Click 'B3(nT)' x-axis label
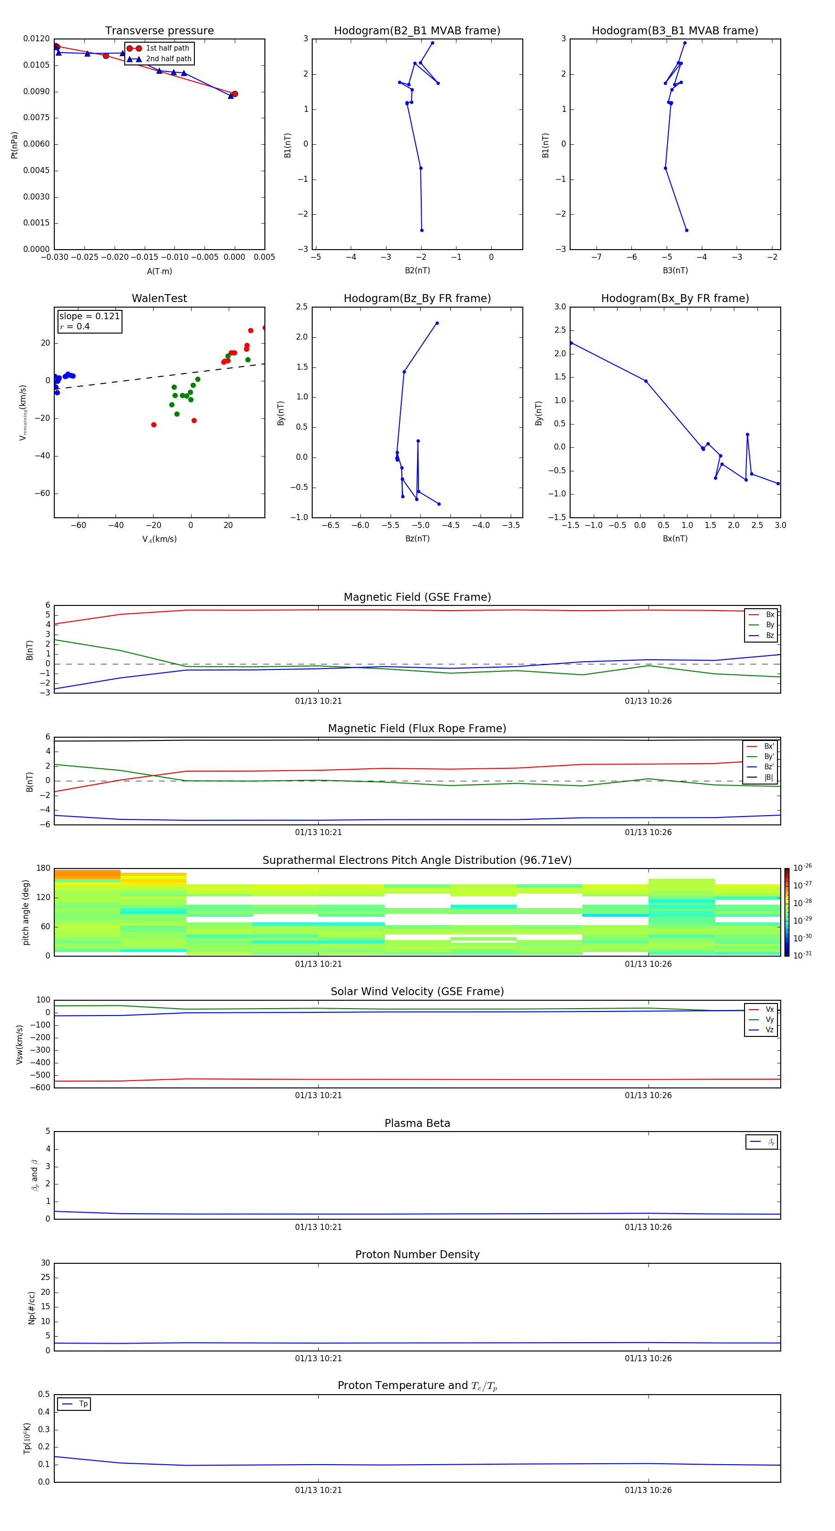 coord(675,270)
